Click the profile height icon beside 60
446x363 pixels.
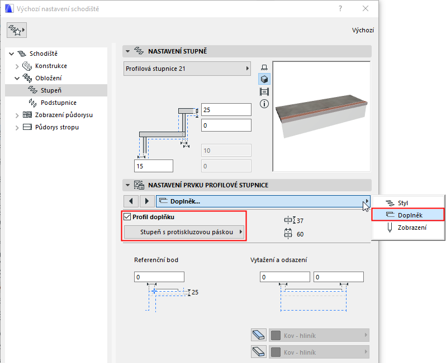(x=288, y=234)
